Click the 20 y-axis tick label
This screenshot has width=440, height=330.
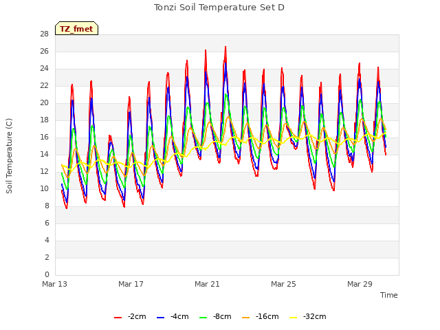44,102
